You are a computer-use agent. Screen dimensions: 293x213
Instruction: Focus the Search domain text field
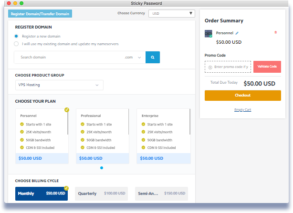pyautogui.click(x=69, y=57)
